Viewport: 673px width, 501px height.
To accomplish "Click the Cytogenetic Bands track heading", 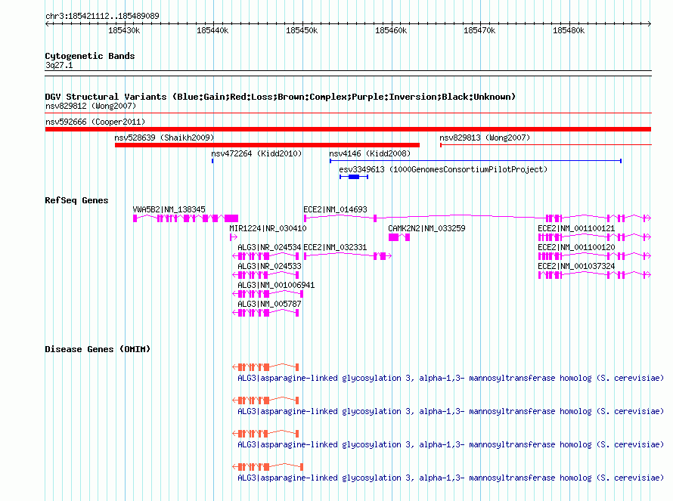I will pos(90,56).
